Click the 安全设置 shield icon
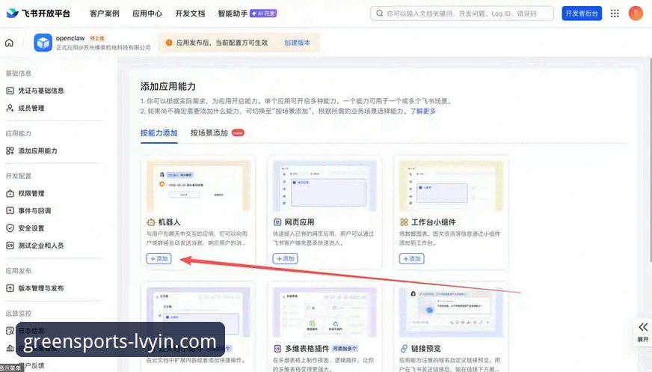 [10, 228]
